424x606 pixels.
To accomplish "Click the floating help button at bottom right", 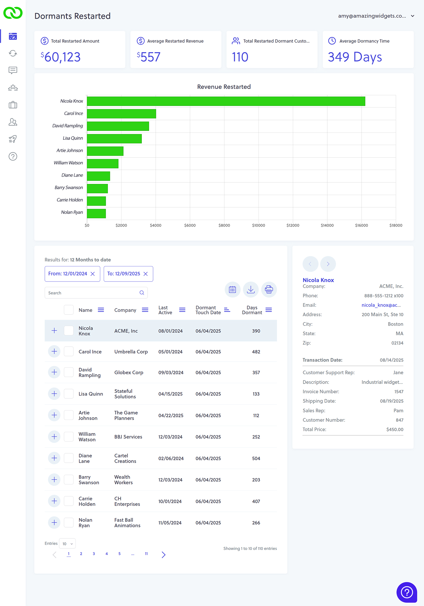I will [x=407, y=592].
